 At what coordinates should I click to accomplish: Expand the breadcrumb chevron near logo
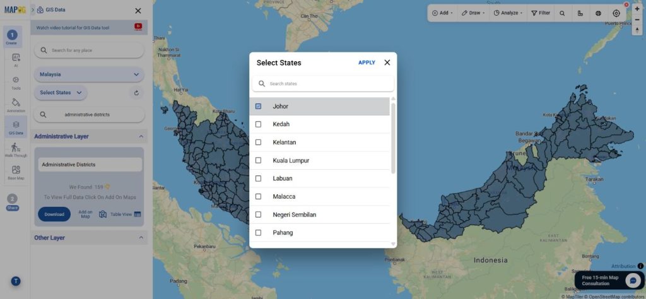[33, 10]
